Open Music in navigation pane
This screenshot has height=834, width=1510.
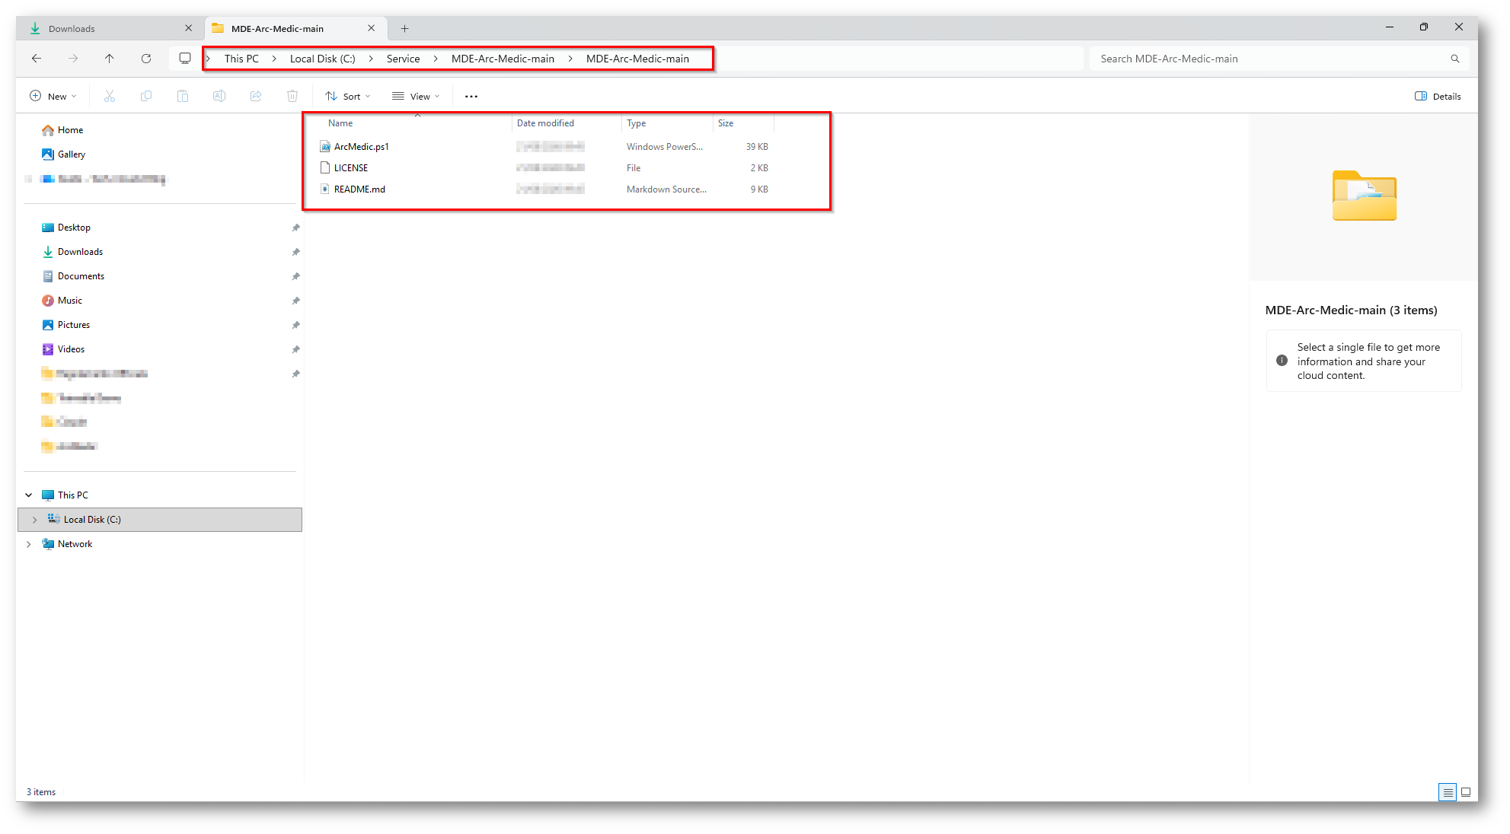tap(62, 301)
